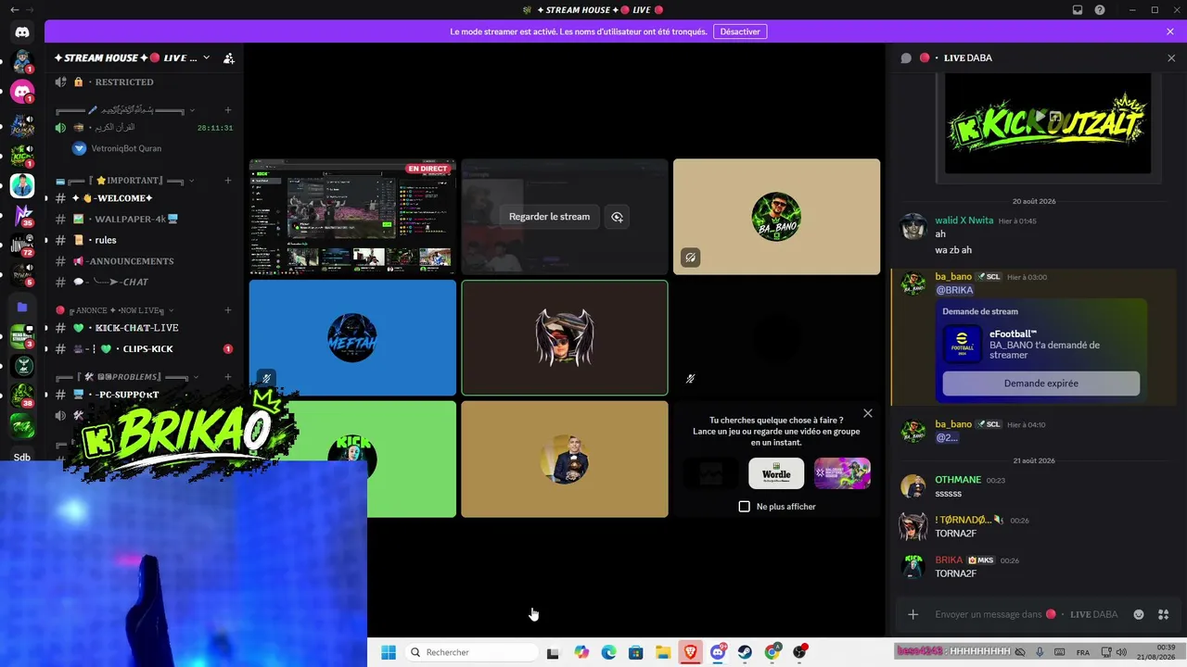Open Microsoft Edge from taskbar

(608, 652)
